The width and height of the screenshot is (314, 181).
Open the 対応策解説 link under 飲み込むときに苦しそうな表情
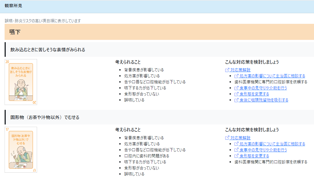[x=240, y=70]
